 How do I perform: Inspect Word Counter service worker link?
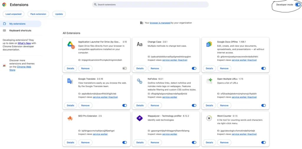(244, 134)
